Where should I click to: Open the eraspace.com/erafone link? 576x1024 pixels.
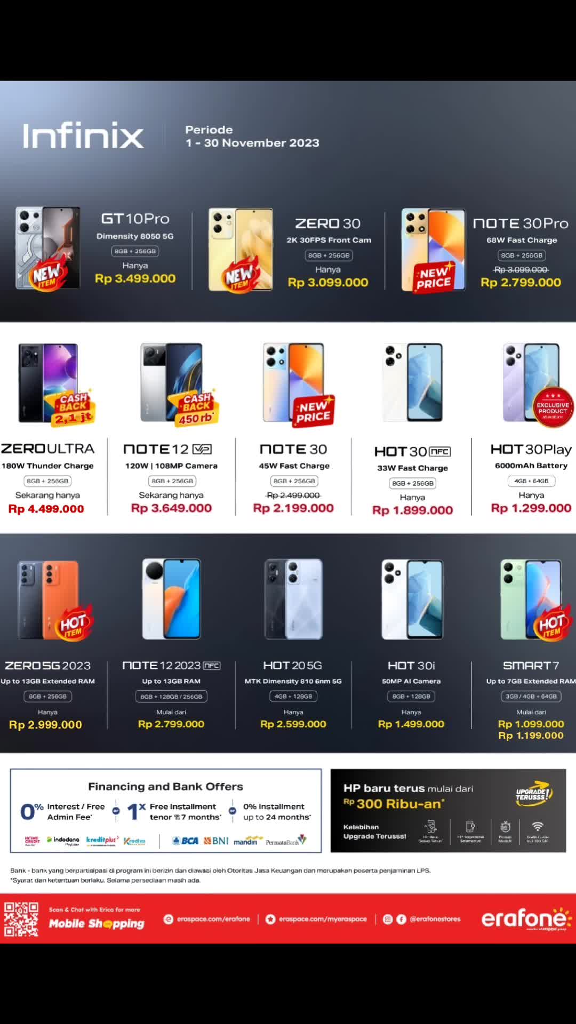tap(207, 919)
